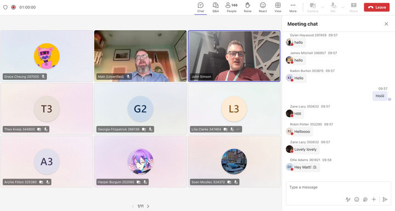The width and height of the screenshot is (395, 211).
Task: Click the Meeting chat heading
Action: [302, 24]
